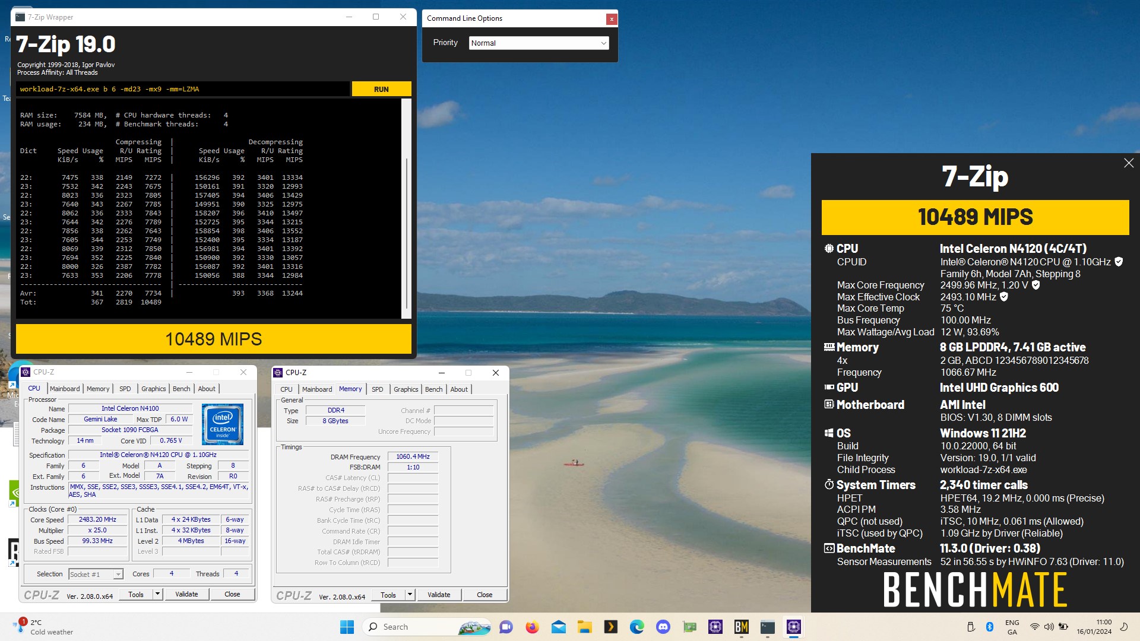Click the volume speaker tray icon

pyautogui.click(x=1049, y=627)
